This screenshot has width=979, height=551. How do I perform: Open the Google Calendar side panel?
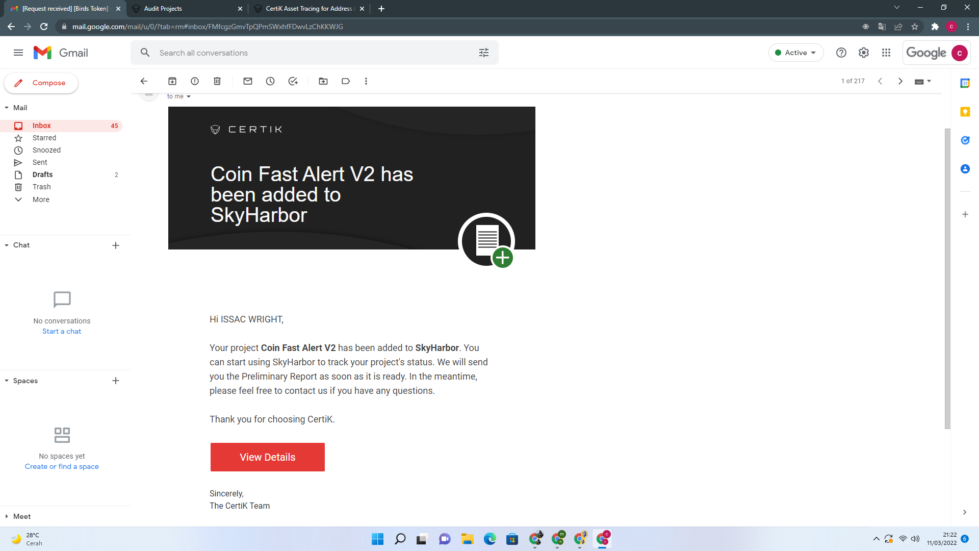click(965, 83)
